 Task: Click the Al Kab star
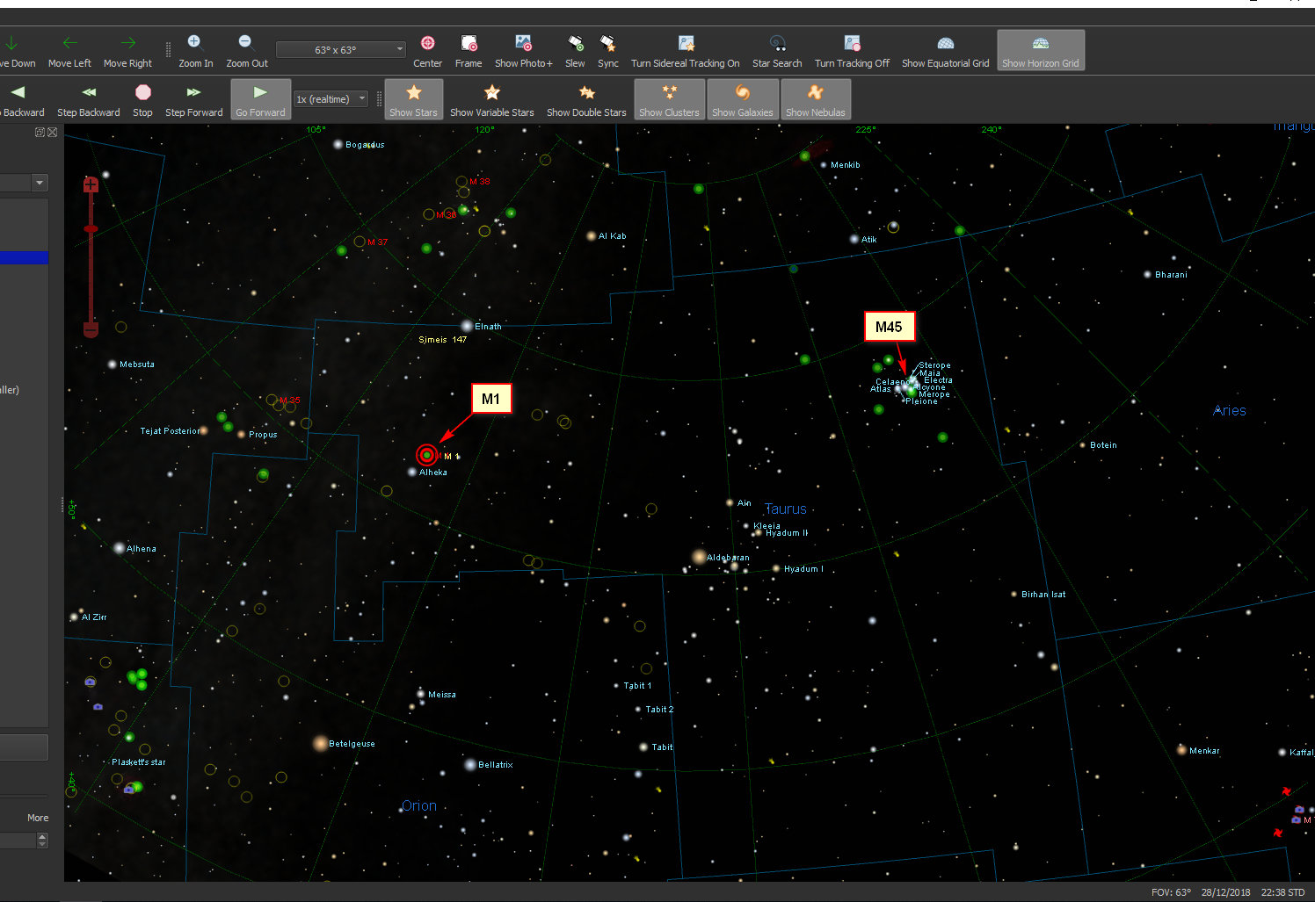pyautogui.click(x=591, y=235)
